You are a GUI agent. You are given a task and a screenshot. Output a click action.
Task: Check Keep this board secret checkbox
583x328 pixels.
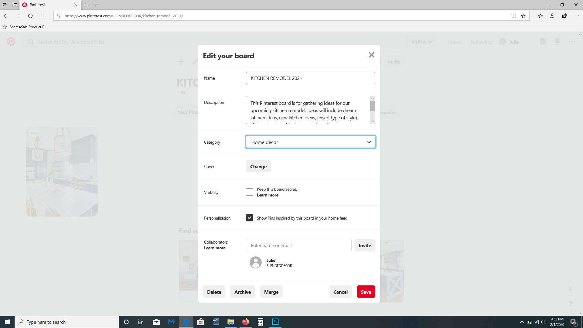250,192
